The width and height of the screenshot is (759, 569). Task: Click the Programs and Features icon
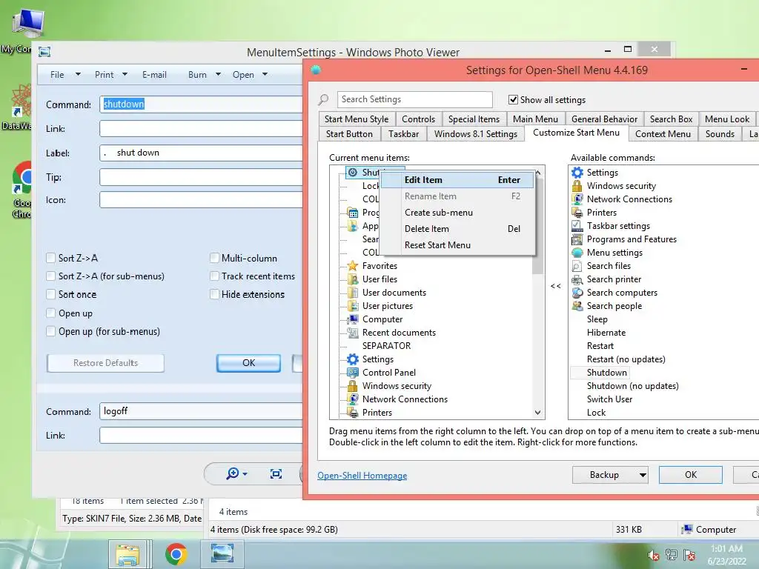(x=577, y=239)
